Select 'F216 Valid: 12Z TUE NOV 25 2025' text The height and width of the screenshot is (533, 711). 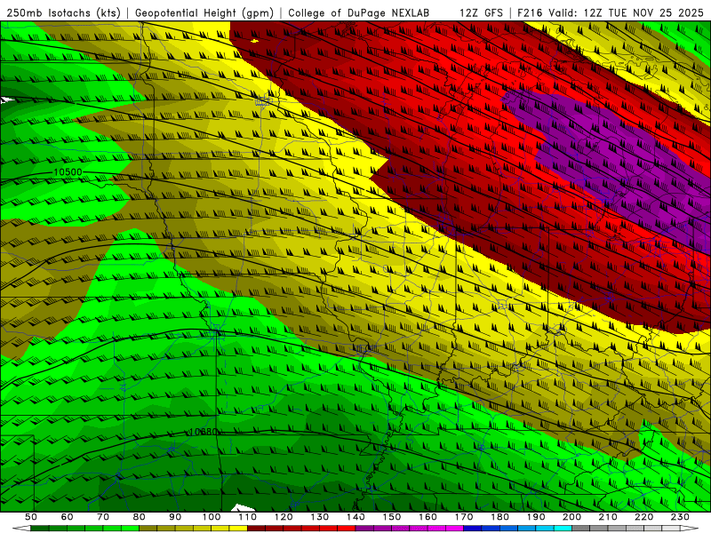[x=611, y=12]
